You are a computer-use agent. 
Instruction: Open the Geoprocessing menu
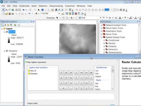(56, 6)
